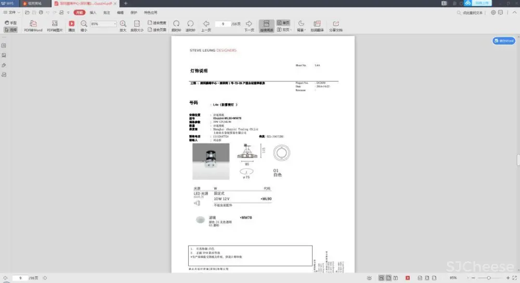The height and width of the screenshot is (283, 520).
Task: Click the plus zoom button in status bar
Action: tap(508, 278)
